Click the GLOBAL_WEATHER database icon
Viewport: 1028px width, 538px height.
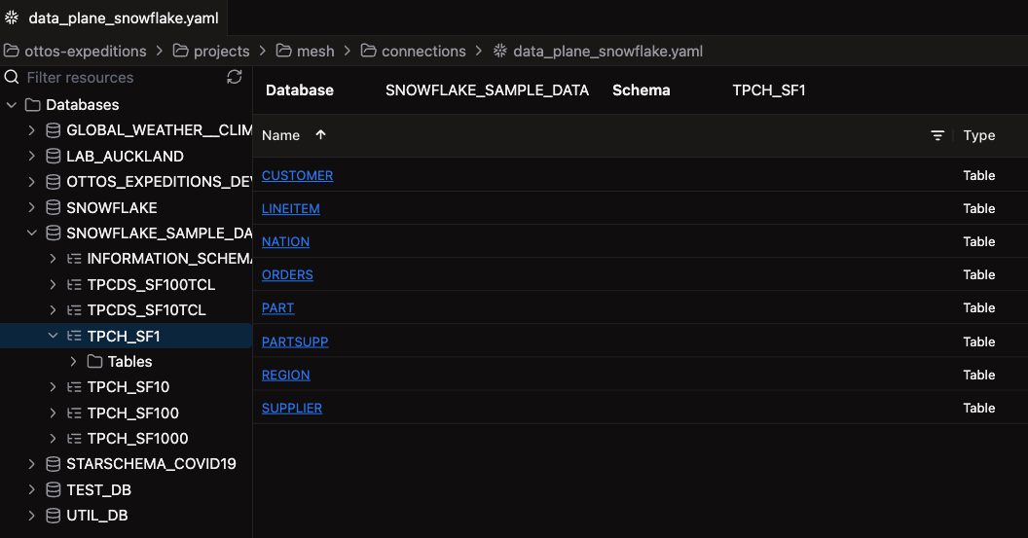(x=54, y=130)
